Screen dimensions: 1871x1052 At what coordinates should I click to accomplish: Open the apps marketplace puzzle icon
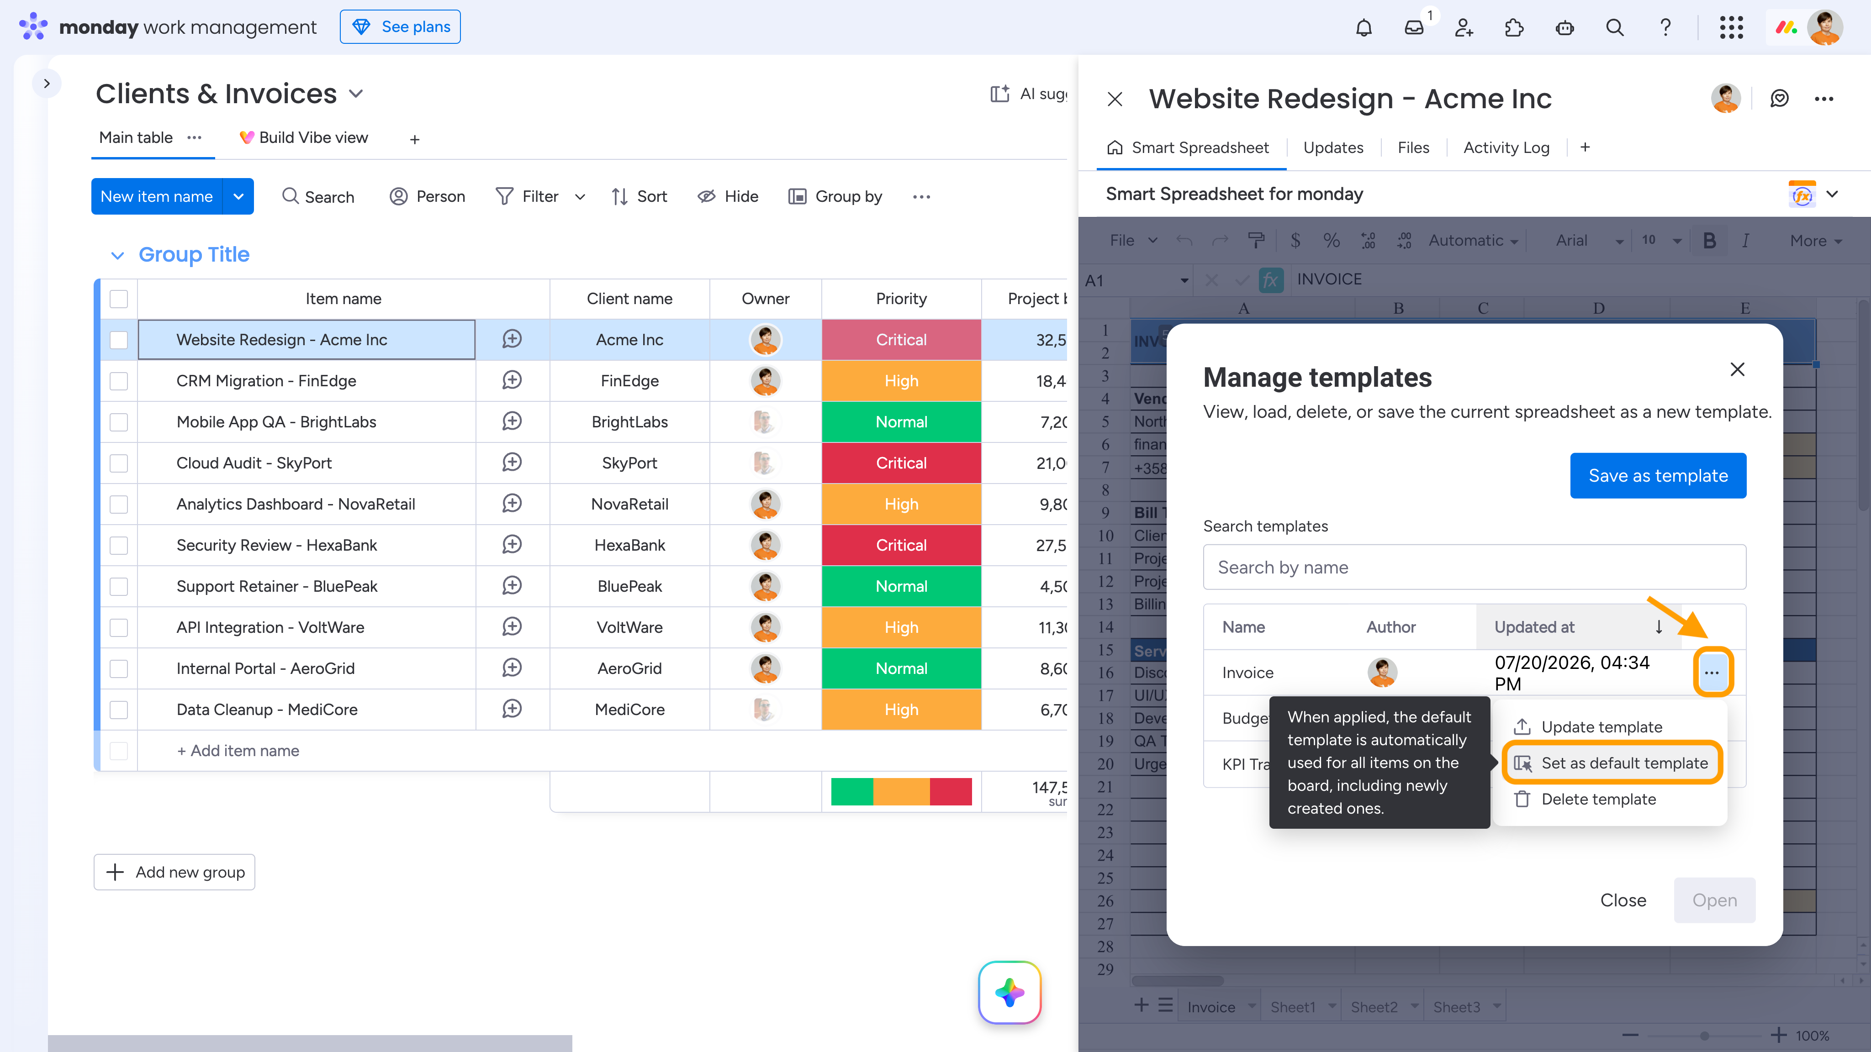point(1514,27)
